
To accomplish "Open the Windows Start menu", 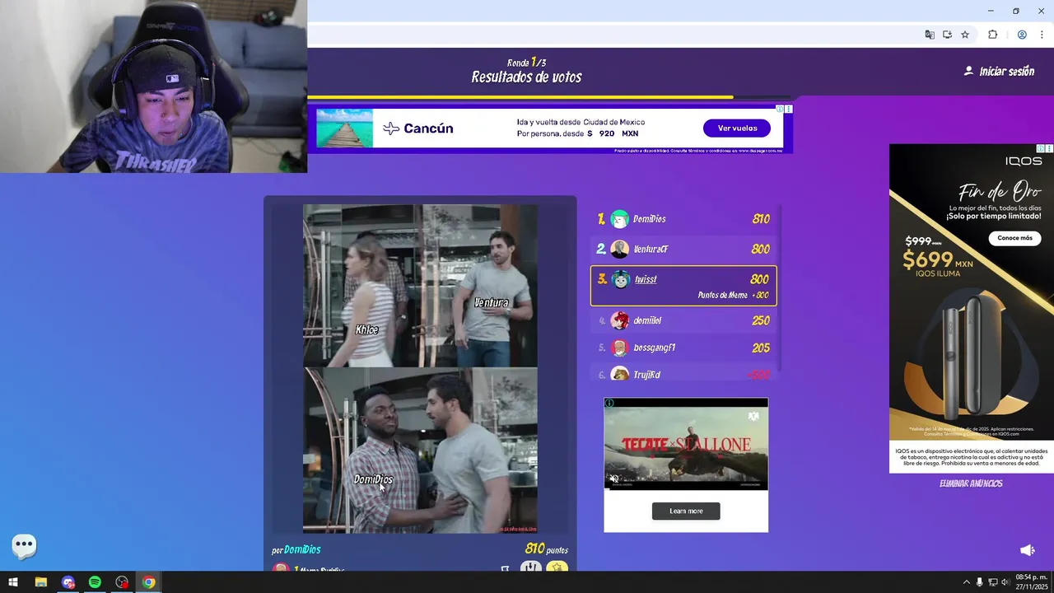I will (x=13, y=582).
